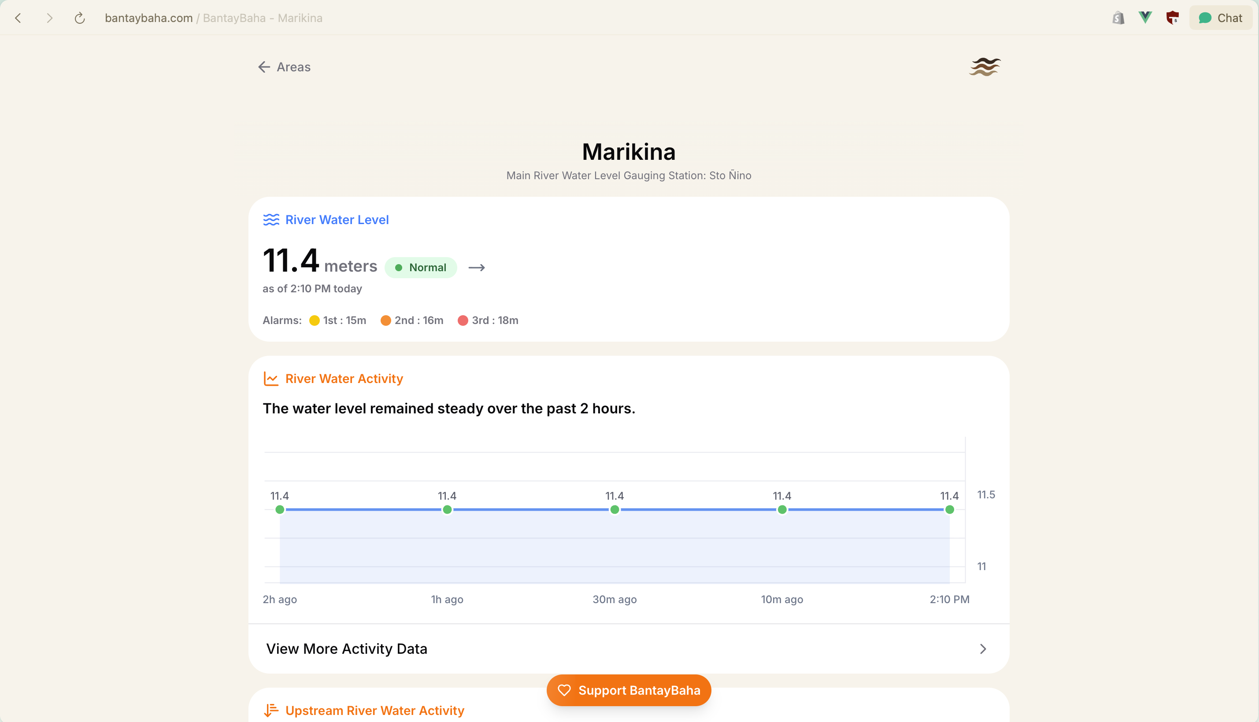
Task: Click the River Water Activity chart icon
Action: pos(271,379)
